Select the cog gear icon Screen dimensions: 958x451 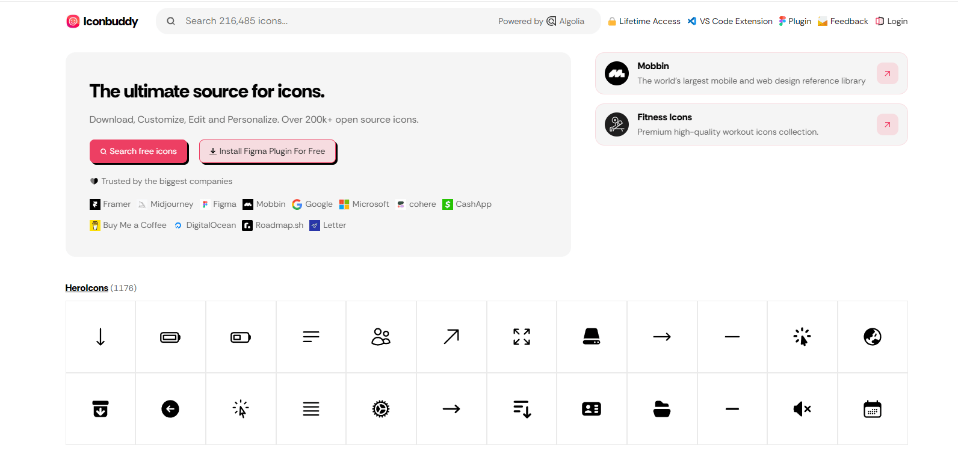[381, 409]
